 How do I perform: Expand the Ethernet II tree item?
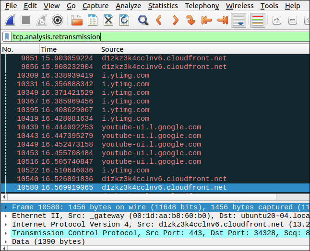(5, 216)
